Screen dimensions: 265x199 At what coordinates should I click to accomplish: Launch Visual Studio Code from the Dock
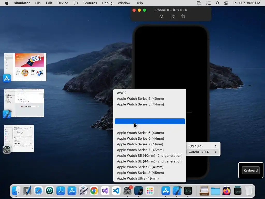tap(116, 190)
